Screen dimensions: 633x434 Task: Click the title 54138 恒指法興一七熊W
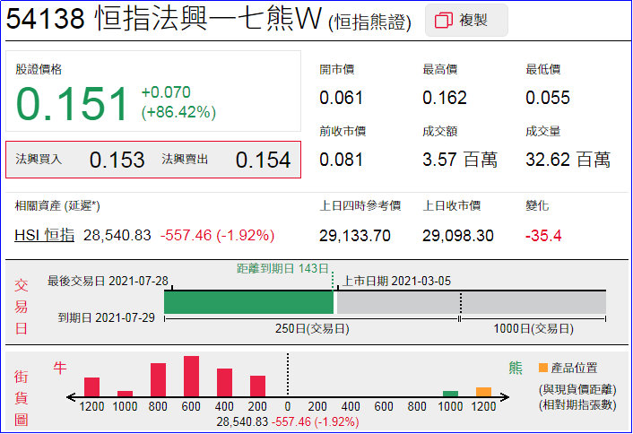163,19
